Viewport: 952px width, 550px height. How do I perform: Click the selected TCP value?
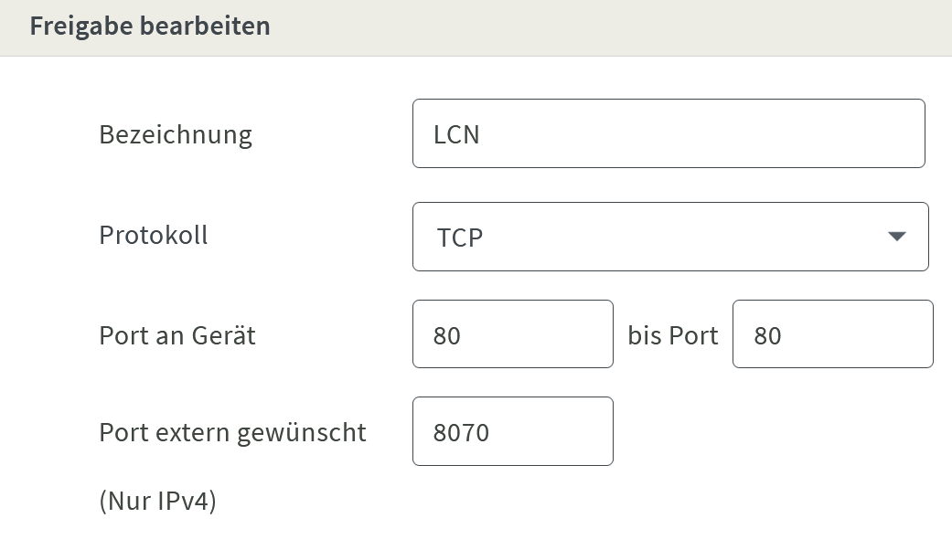459,238
